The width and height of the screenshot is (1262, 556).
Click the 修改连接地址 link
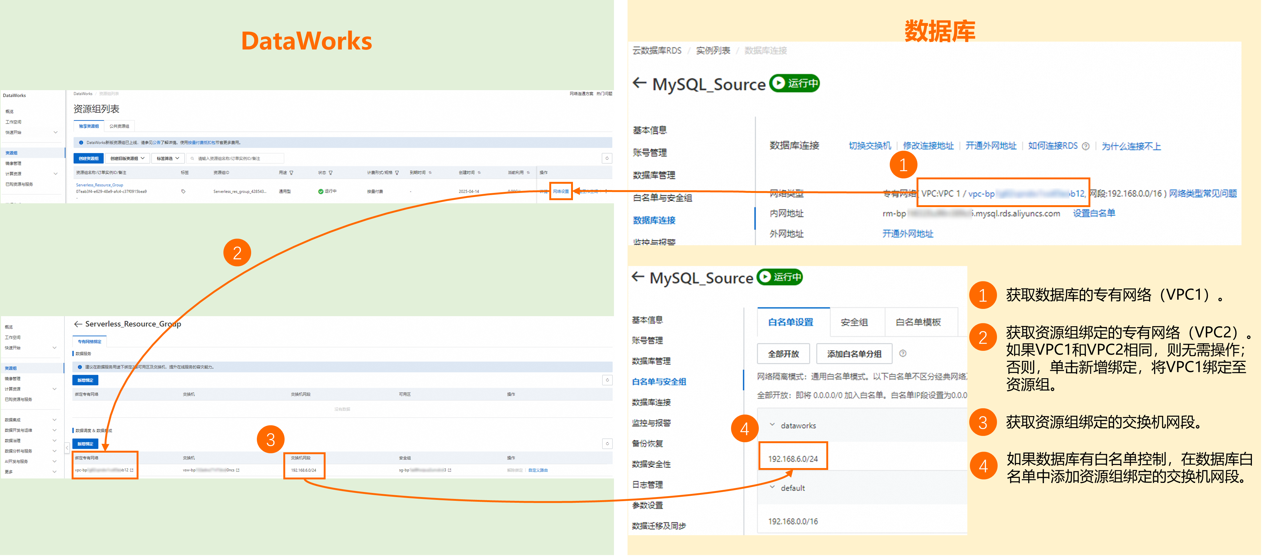[929, 146]
